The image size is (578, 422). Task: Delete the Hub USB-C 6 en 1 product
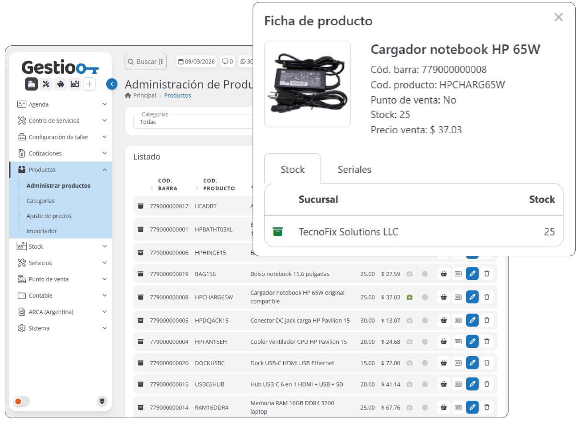click(x=487, y=384)
